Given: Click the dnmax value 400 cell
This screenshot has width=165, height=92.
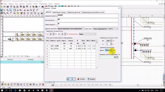Looking at the screenshot, I should coord(71,49).
